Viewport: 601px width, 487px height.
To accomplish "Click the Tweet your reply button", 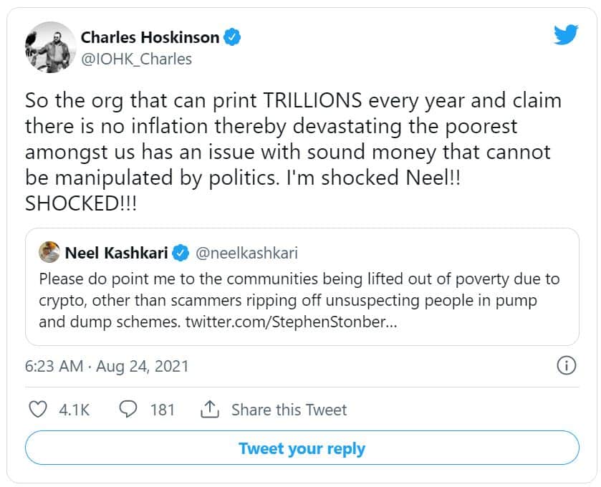I will coord(302,449).
